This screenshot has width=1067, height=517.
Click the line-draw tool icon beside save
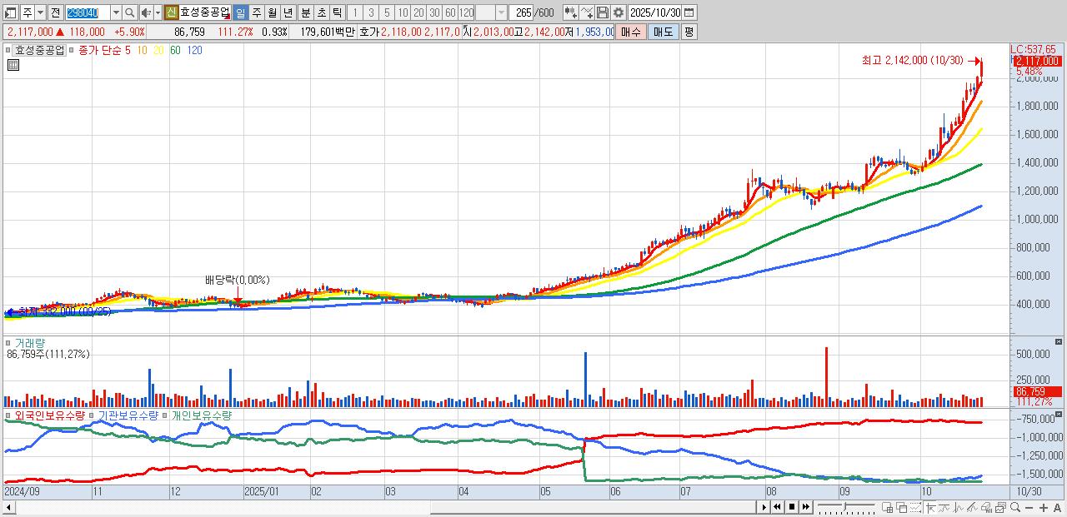(587, 12)
